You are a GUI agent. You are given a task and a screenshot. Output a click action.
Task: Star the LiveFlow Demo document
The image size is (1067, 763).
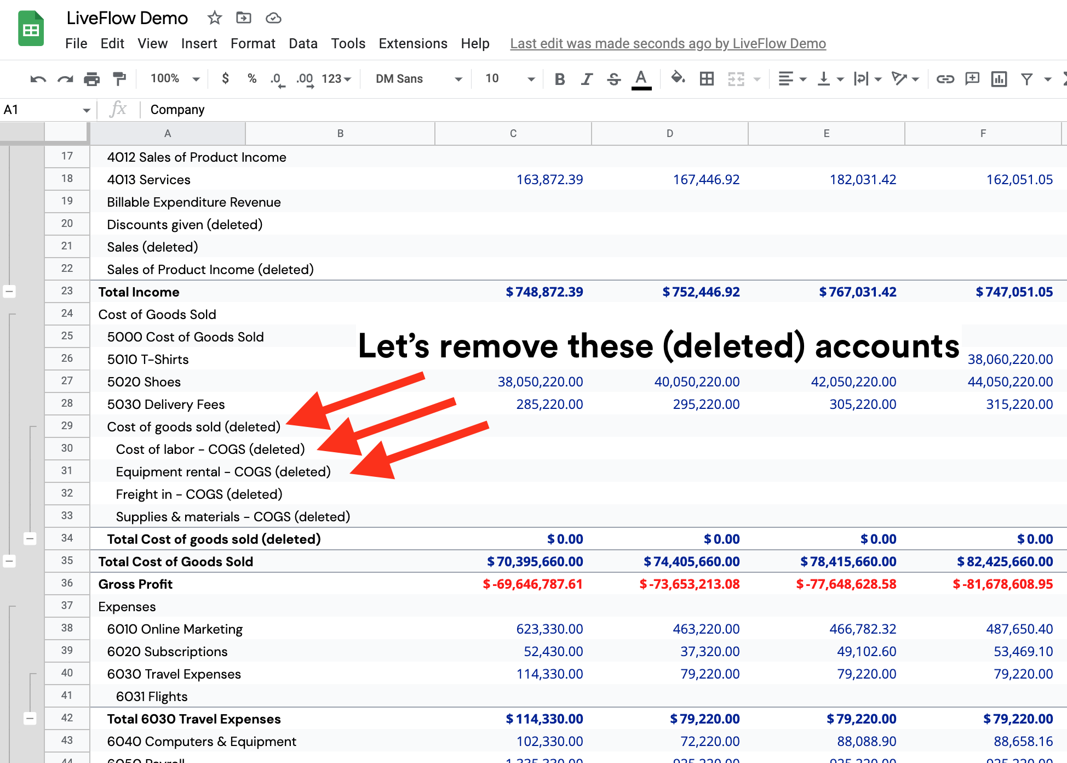click(x=215, y=18)
